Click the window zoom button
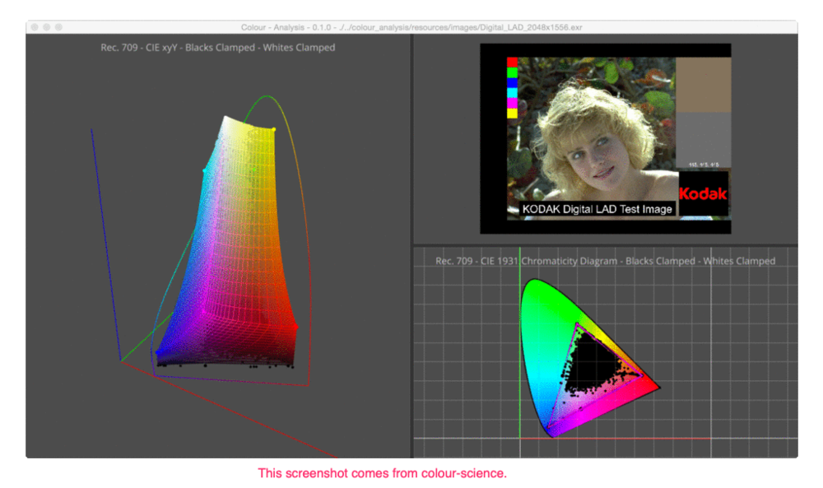 pos(58,27)
